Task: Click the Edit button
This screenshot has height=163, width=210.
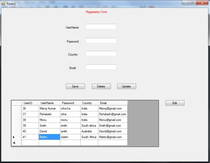Action: click(175, 103)
